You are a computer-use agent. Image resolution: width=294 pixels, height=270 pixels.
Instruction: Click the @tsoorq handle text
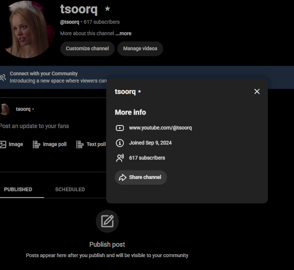click(x=69, y=22)
